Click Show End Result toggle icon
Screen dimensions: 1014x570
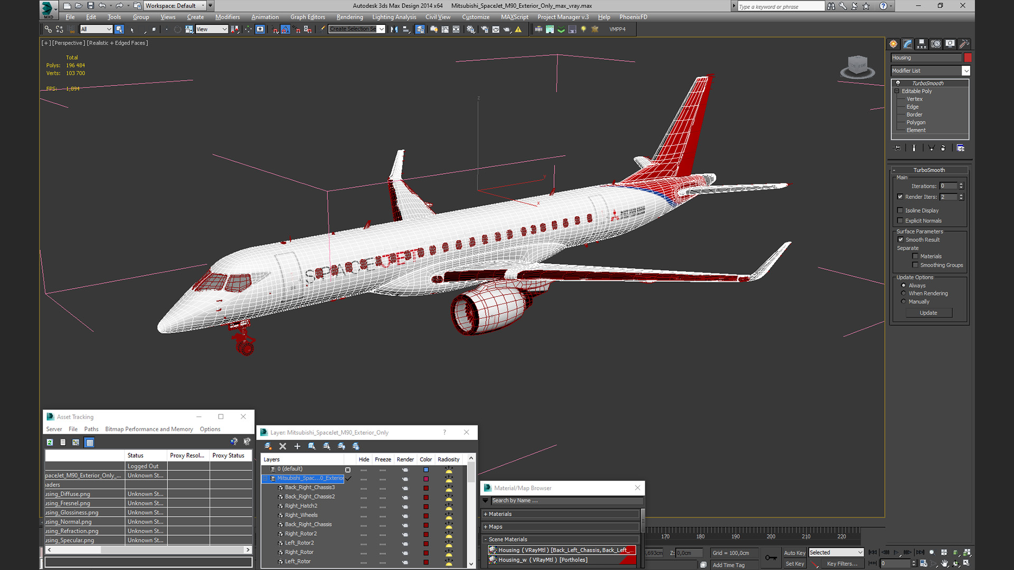click(914, 148)
